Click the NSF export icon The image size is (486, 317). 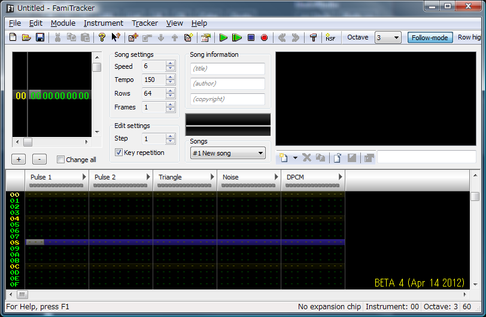[x=330, y=38]
